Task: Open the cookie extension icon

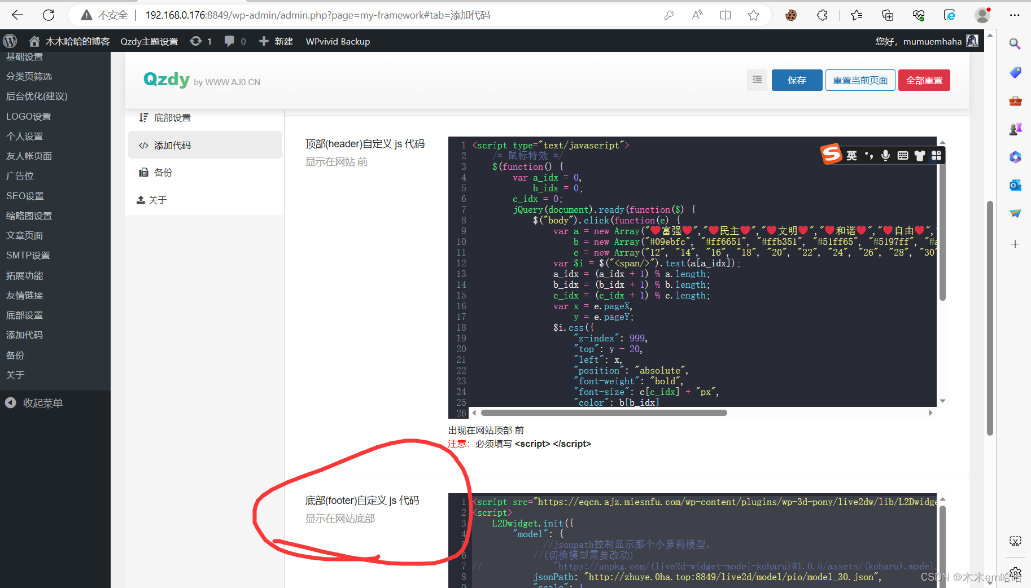Action: (x=791, y=15)
